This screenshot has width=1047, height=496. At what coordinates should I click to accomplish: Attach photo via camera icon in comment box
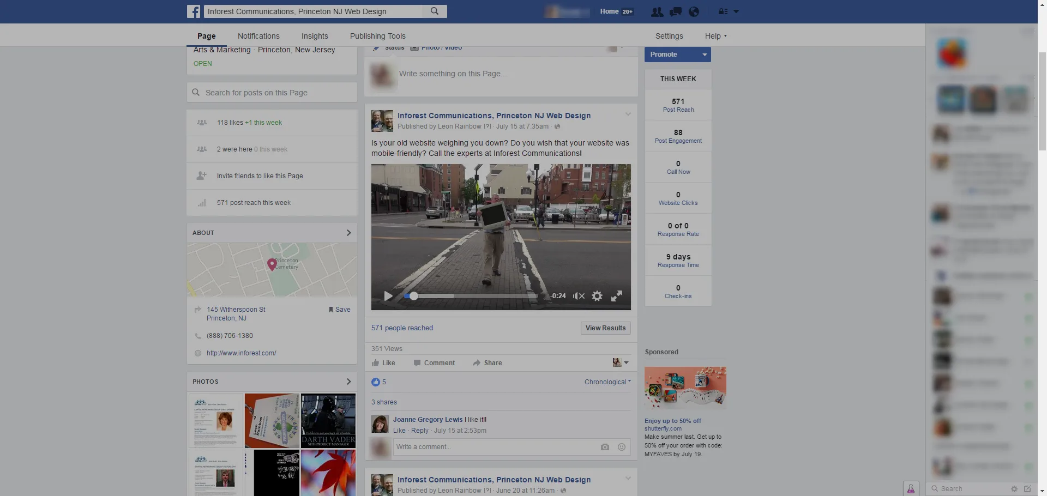pos(605,447)
